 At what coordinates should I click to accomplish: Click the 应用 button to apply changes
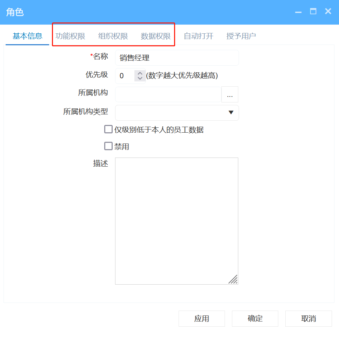pyautogui.click(x=201, y=318)
